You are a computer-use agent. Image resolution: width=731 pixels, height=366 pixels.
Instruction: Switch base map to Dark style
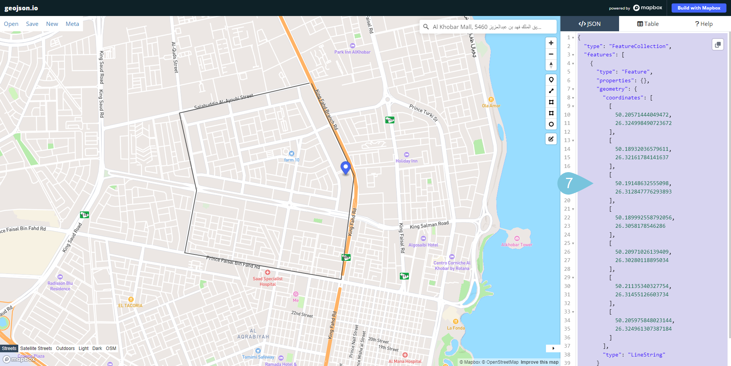click(97, 348)
